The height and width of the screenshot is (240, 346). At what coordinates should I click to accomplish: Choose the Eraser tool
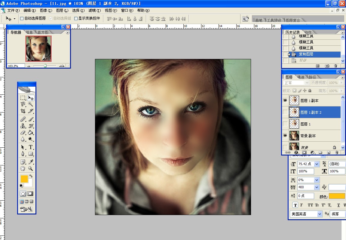point(23,132)
